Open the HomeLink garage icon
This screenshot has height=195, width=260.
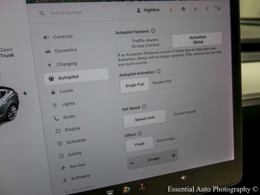pos(183,9)
